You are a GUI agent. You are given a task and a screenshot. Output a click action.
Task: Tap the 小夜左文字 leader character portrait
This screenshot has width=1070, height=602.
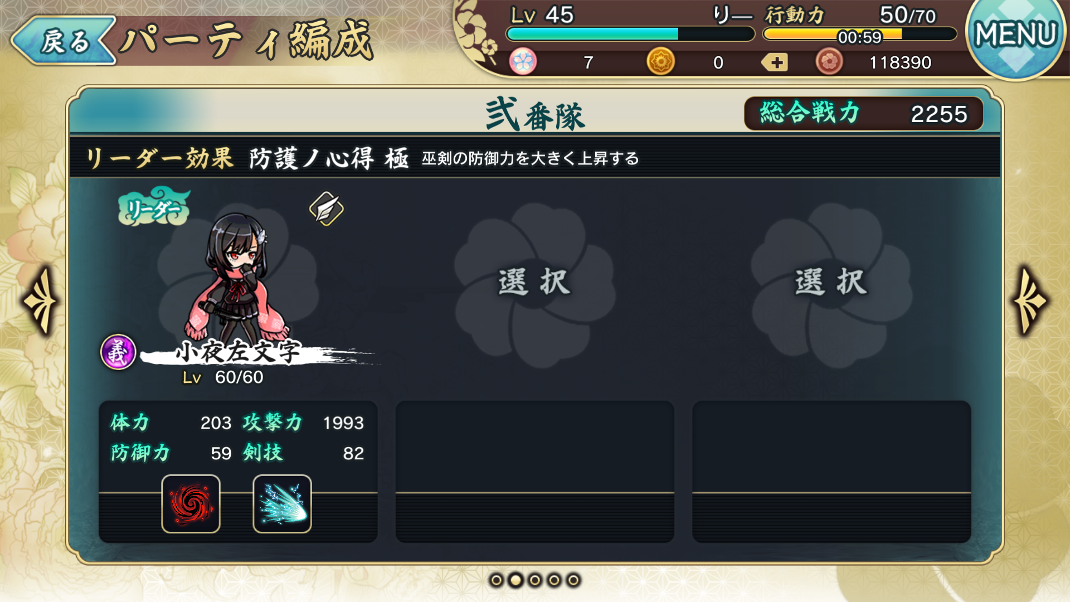[x=239, y=279]
